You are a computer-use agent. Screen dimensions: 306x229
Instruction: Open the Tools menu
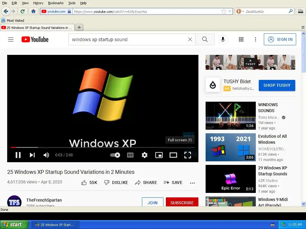pyautogui.click(x=72, y=3)
